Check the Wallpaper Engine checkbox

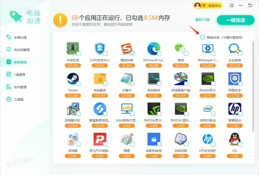[213, 53]
